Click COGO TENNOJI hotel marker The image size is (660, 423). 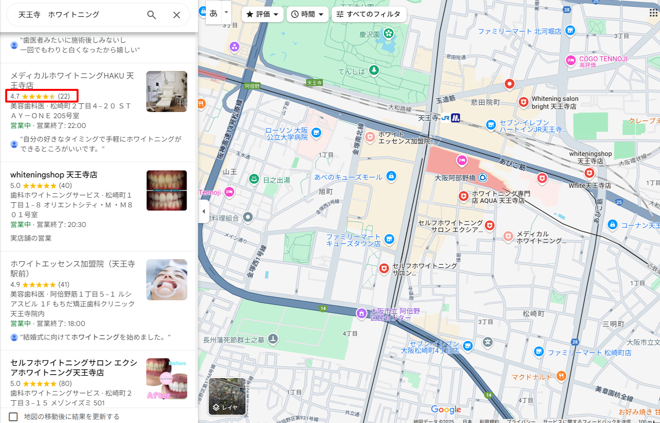[x=570, y=61]
